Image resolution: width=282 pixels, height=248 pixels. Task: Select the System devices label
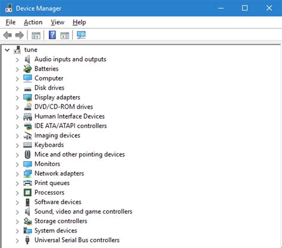(56, 231)
